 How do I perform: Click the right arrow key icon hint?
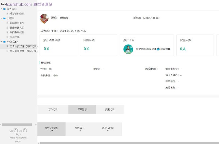pos(25,130)
